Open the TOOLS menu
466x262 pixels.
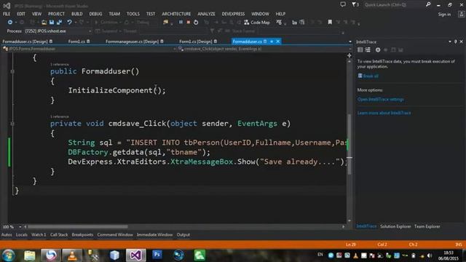click(x=133, y=14)
